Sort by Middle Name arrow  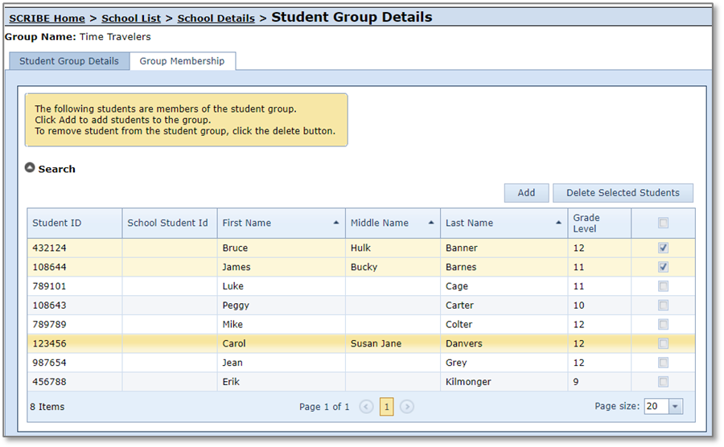coord(431,223)
